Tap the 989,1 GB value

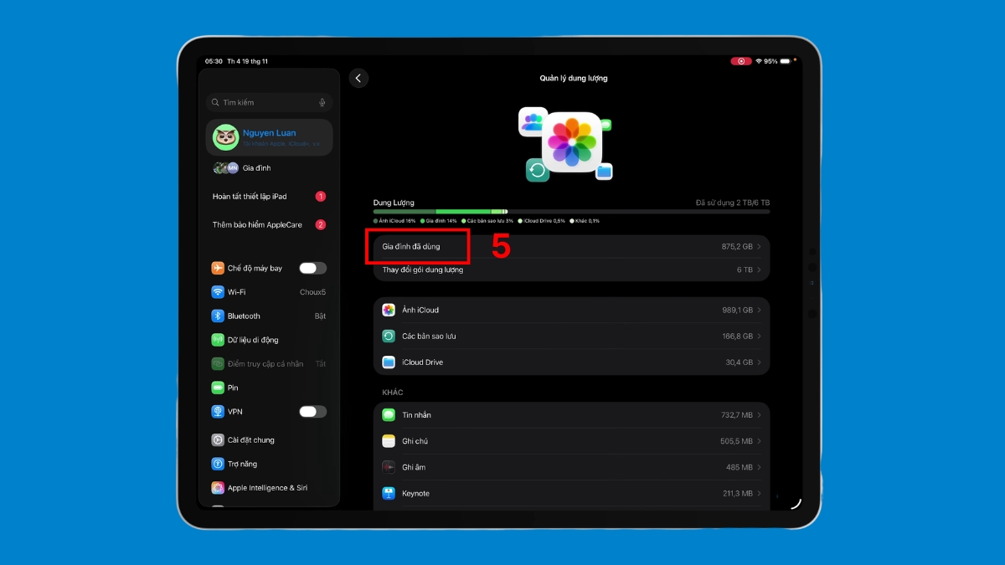pyautogui.click(x=737, y=310)
